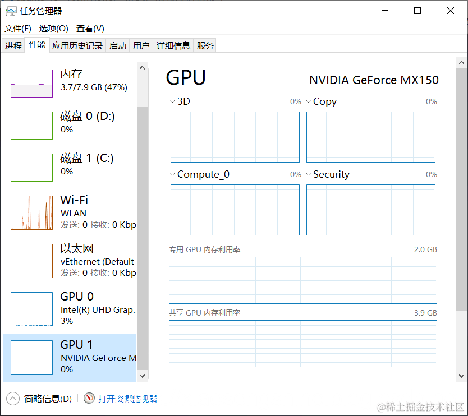Image resolution: width=468 pixels, height=416 pixels.
Task: Select the 磁盘 1 (C:) graph thumbnail
Action: click(x=31, y=168)
